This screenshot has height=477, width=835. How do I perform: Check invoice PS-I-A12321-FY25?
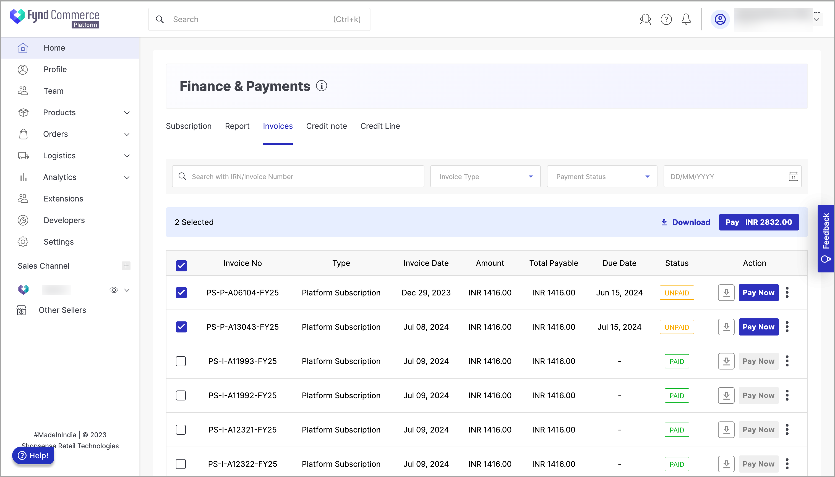(181, 429)
